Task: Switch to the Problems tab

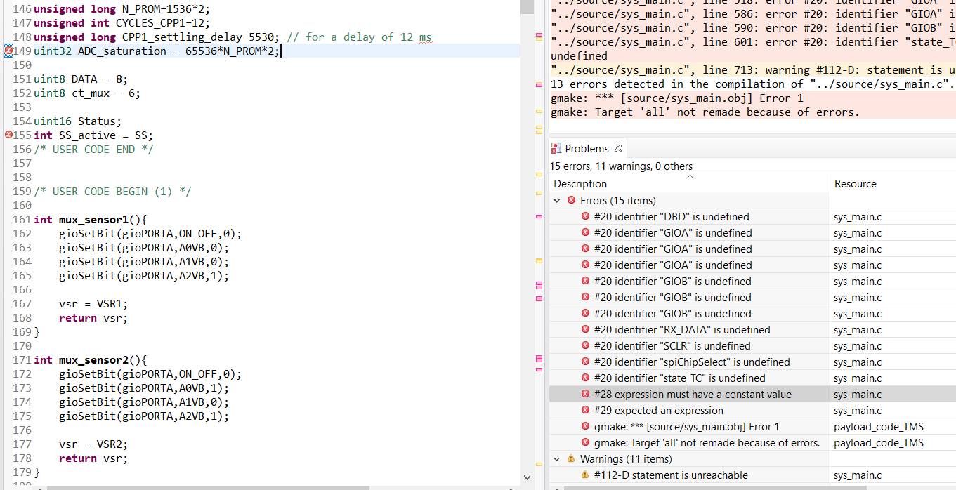Action: pos(587,148)
